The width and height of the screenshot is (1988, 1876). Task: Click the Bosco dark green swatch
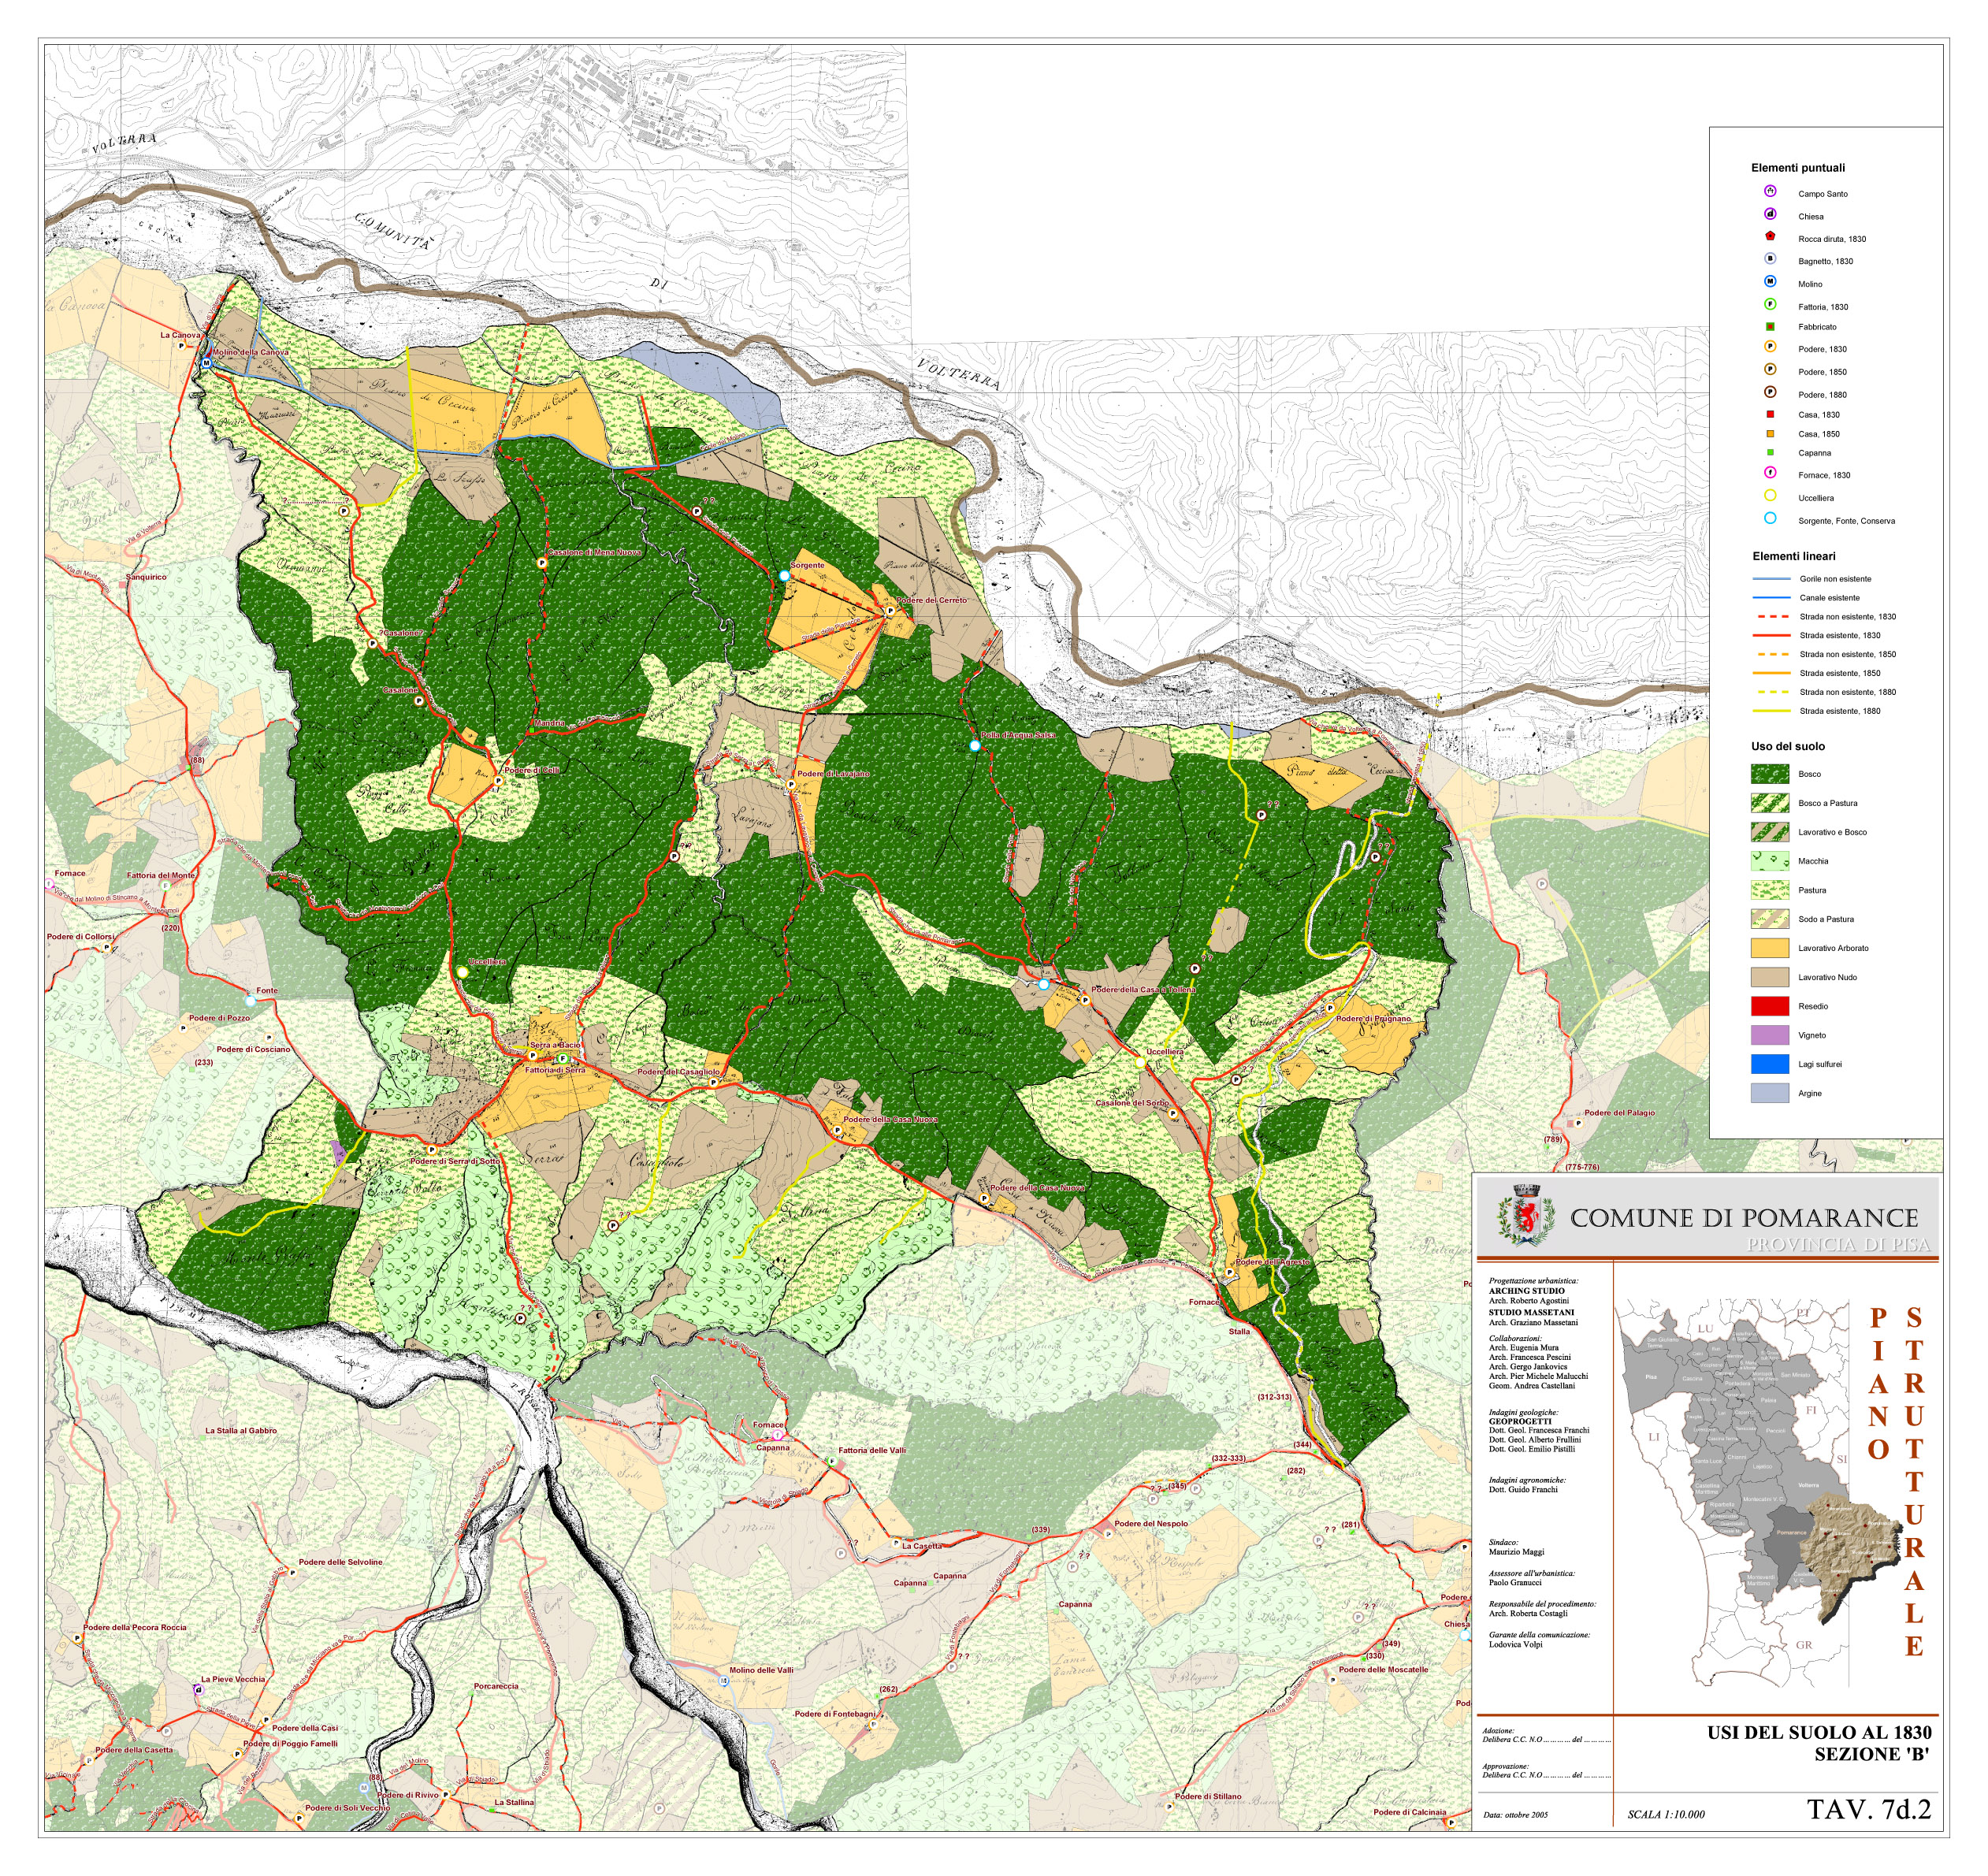click(x=1769, y=774)
